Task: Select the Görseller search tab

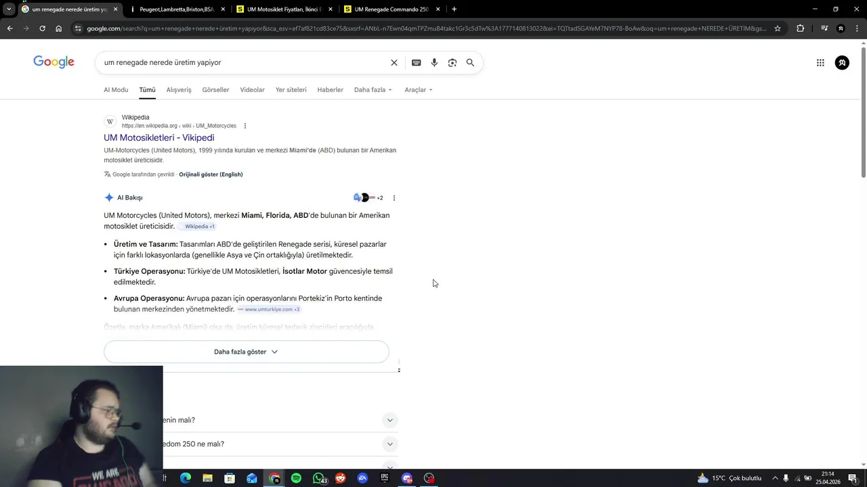Action: coord(215,90)
